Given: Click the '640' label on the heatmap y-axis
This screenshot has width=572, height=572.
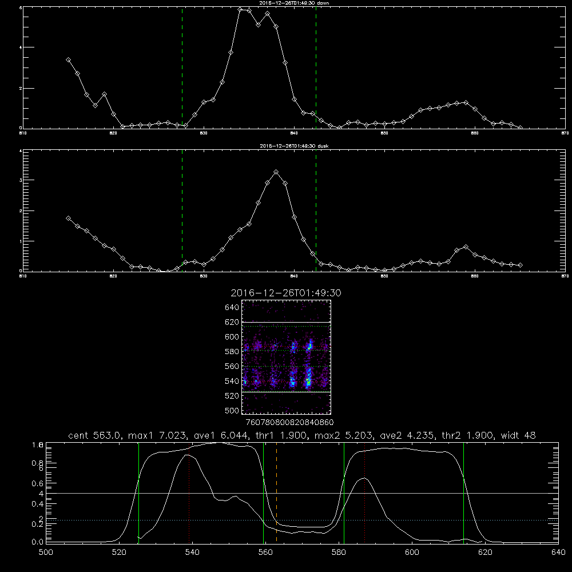Looking at the screenshot, I should click(x=232, y=308).
